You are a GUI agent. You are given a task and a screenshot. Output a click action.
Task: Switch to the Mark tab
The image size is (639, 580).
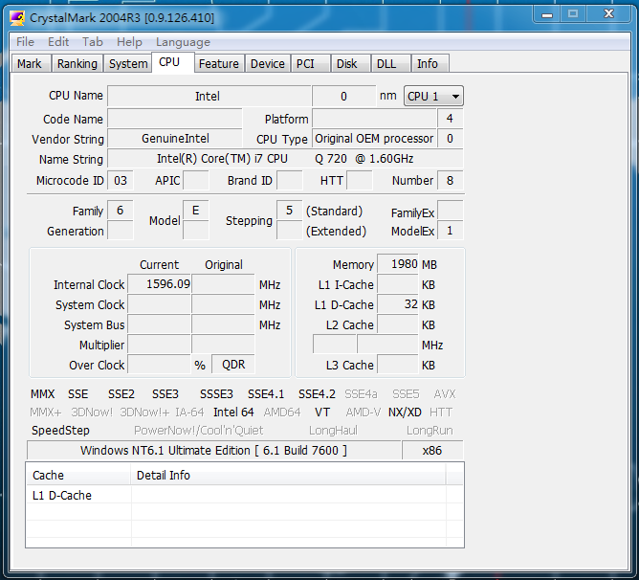pyautogui.click(x=30, y=63)
